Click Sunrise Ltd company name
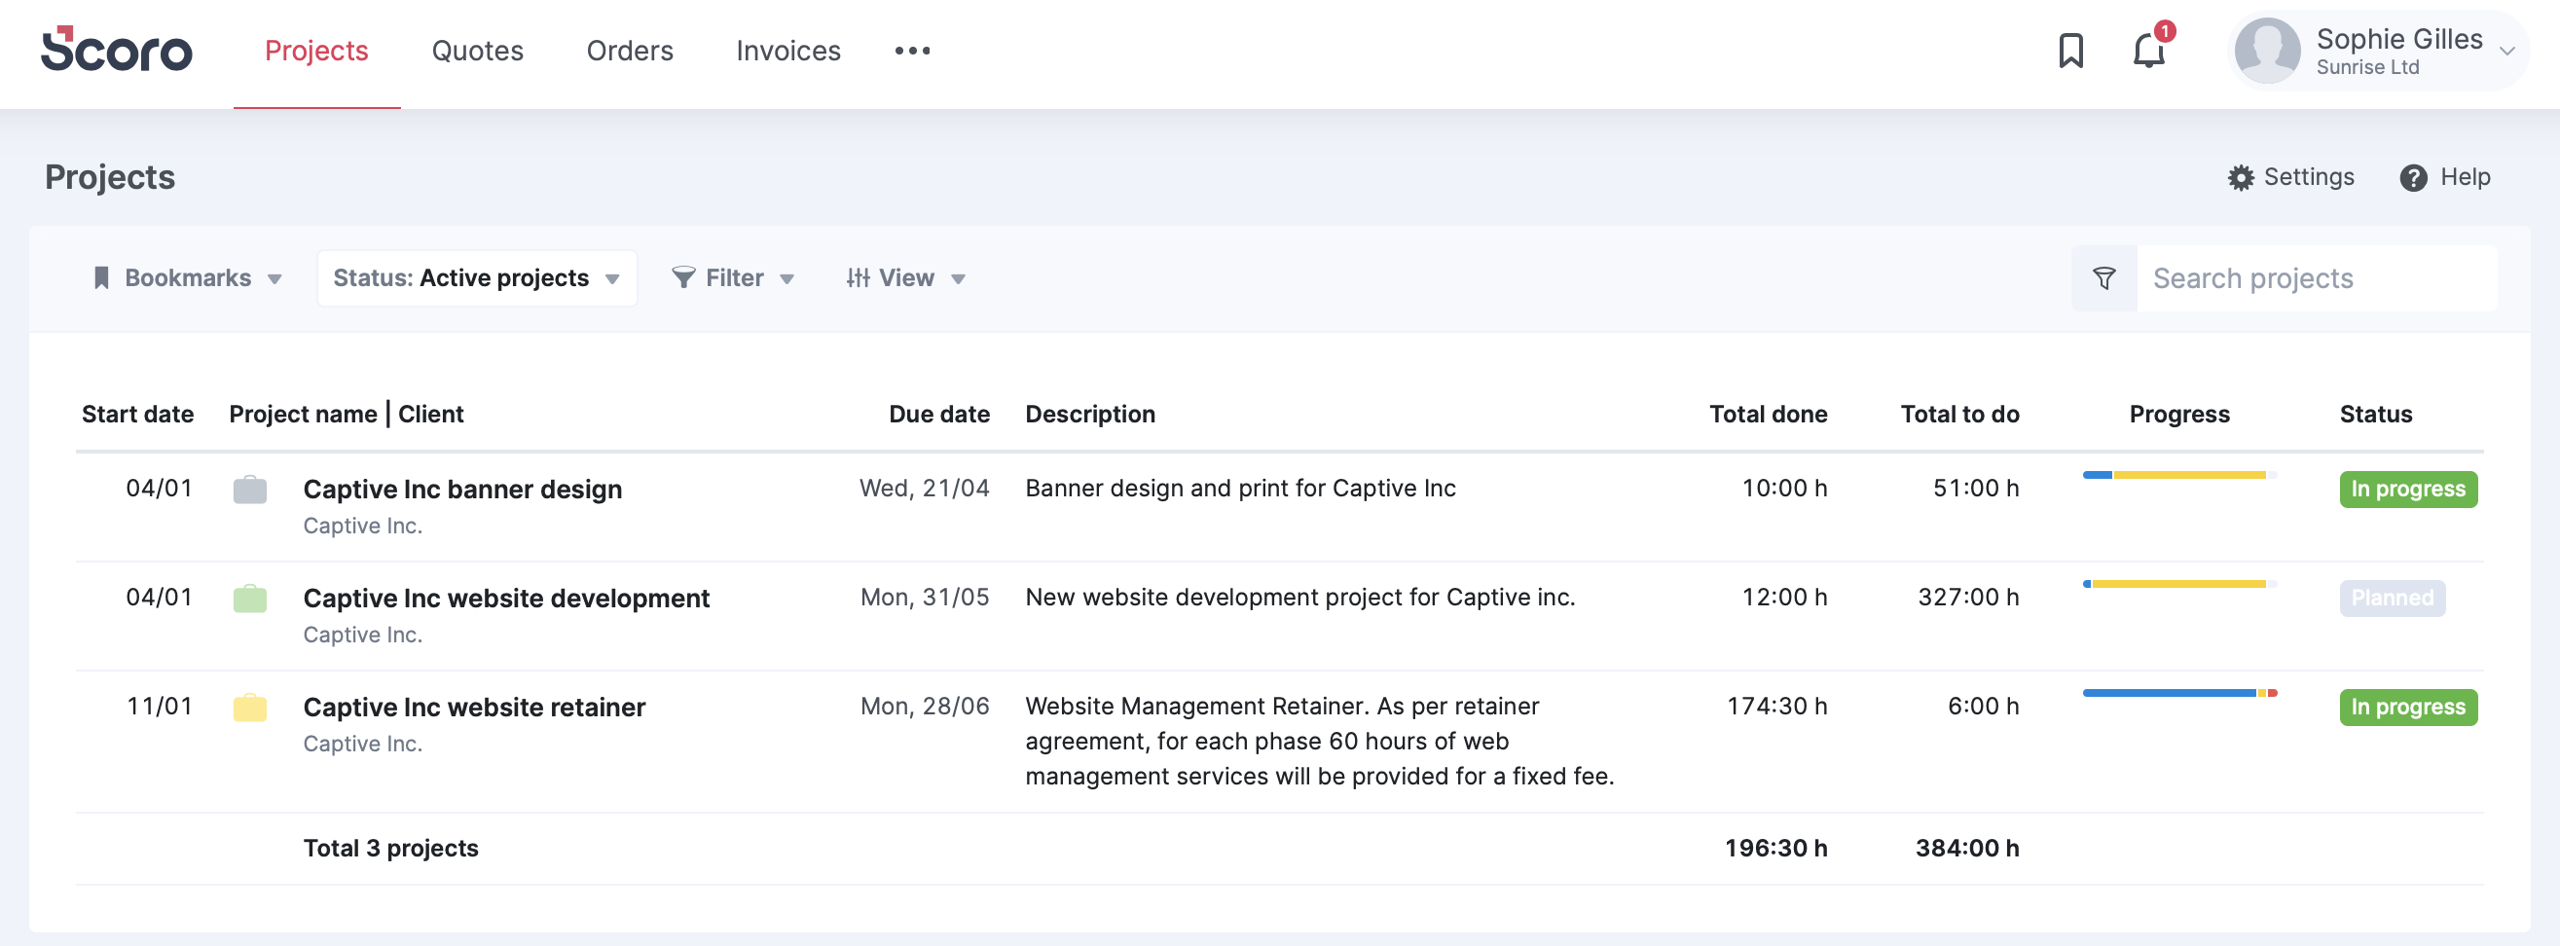This screenshot has width=2560, height=946. click(x=2367, y=67)
